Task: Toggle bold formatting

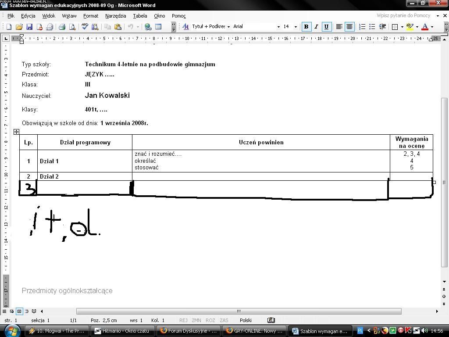Action: click(x=306, y=27)
